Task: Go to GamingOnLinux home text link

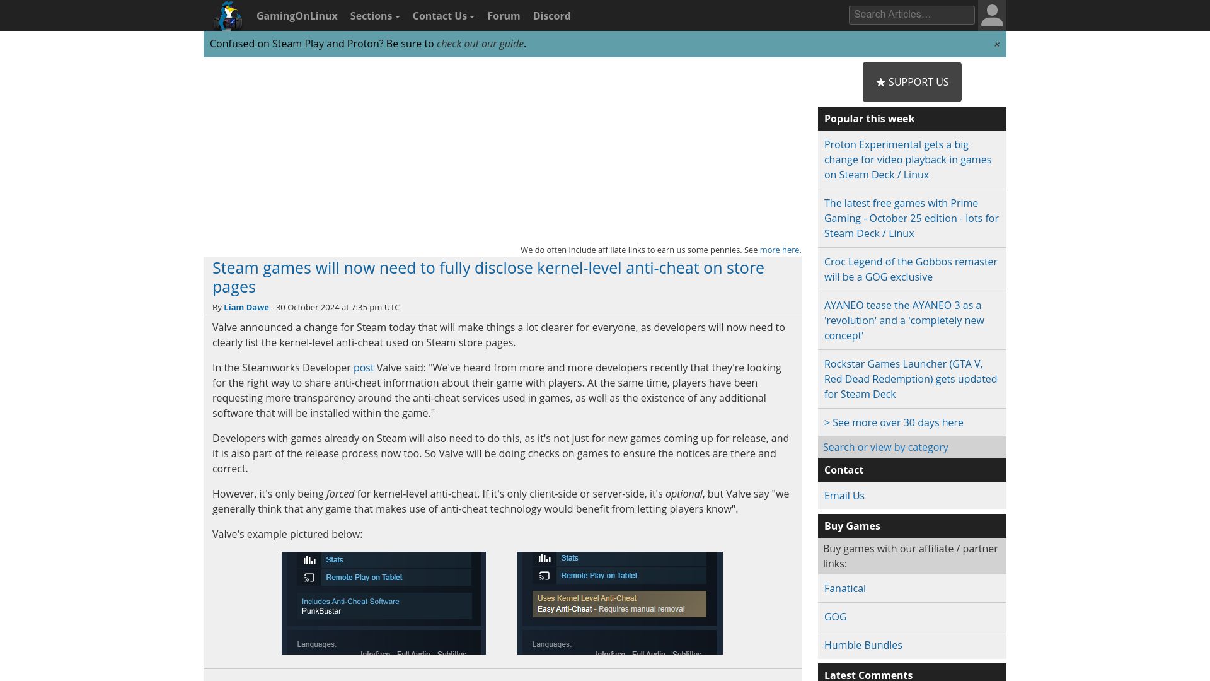Action: tap(297, 16)
